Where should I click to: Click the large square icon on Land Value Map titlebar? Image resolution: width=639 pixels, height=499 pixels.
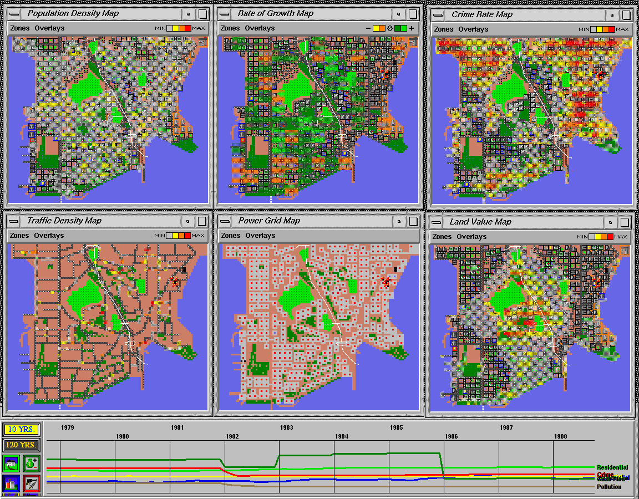(625, 222)
